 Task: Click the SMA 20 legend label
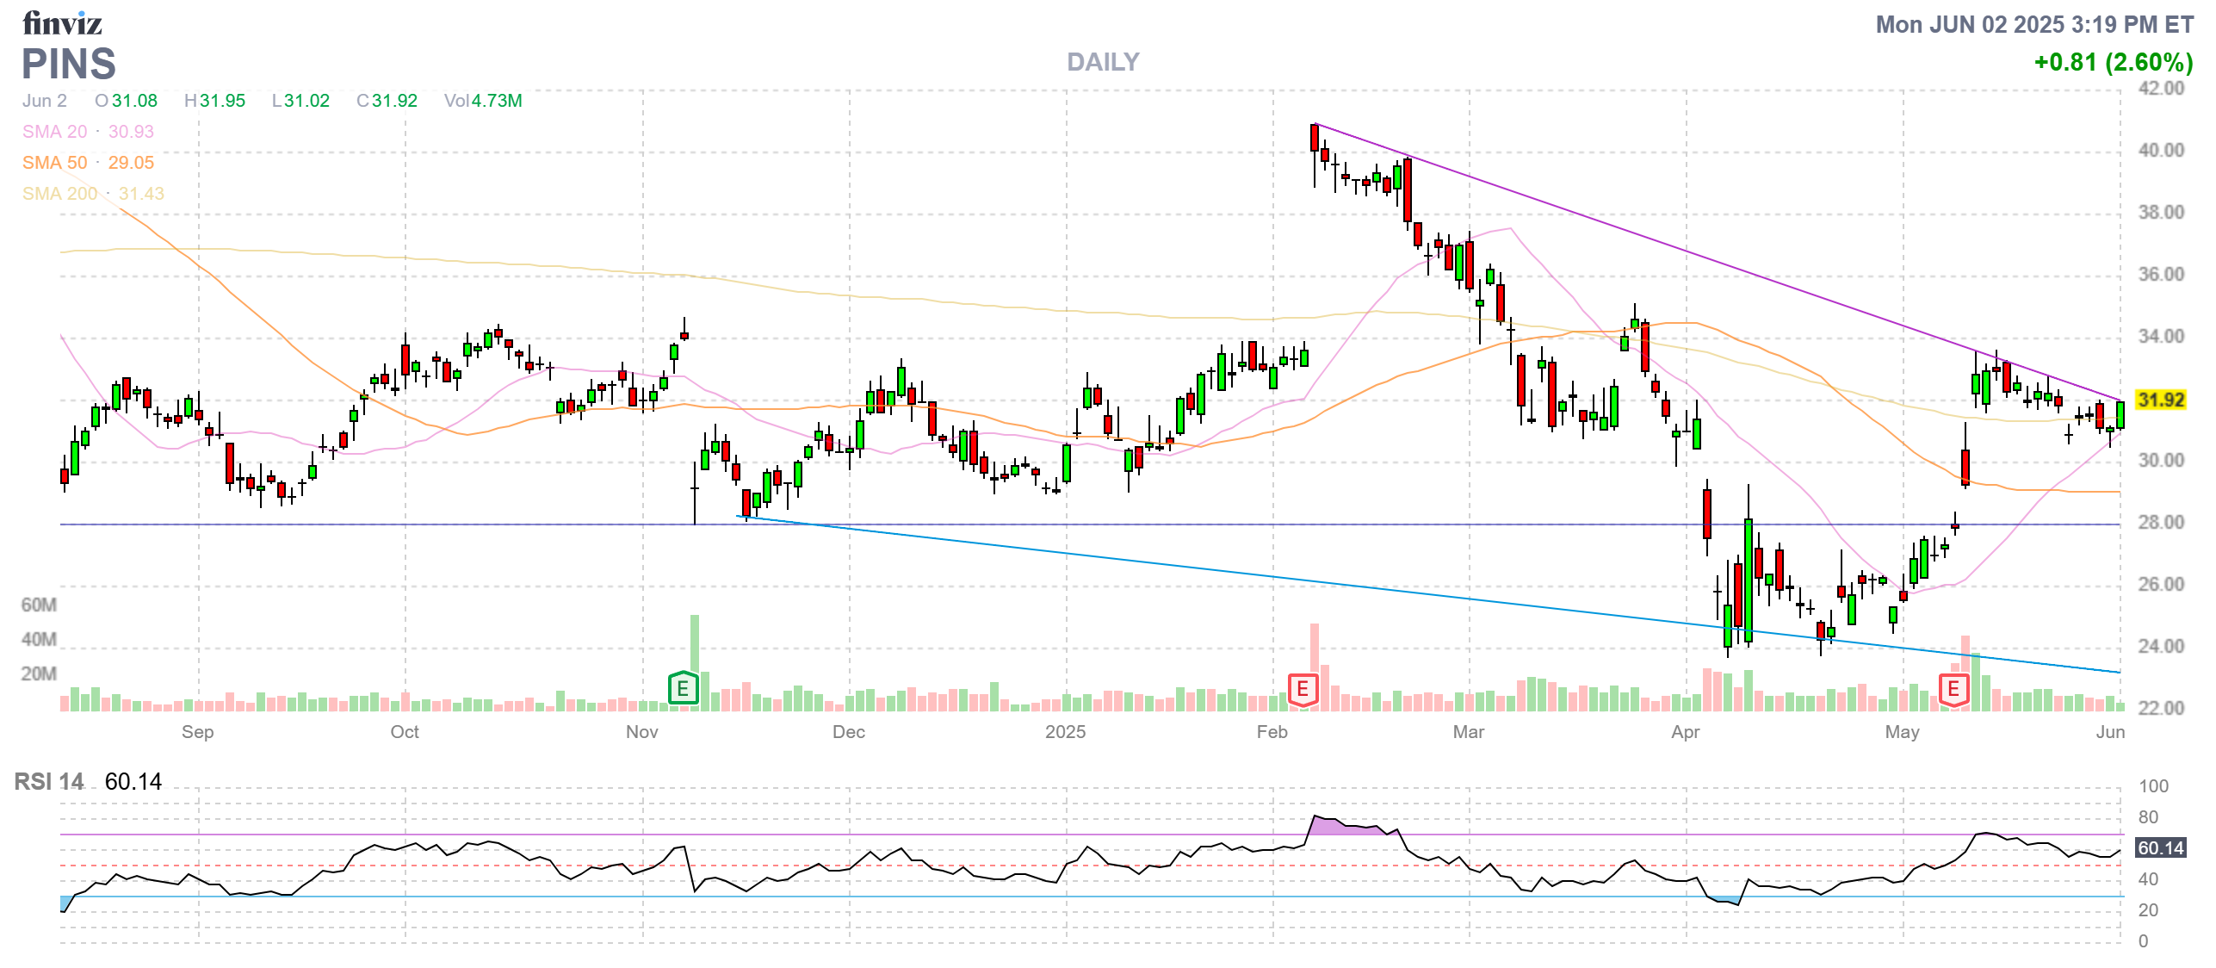(x=55, y=132)
